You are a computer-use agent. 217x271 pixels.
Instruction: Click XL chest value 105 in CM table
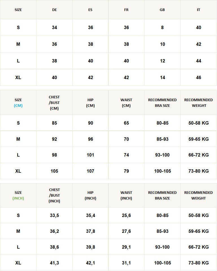(x=54, y=171)
